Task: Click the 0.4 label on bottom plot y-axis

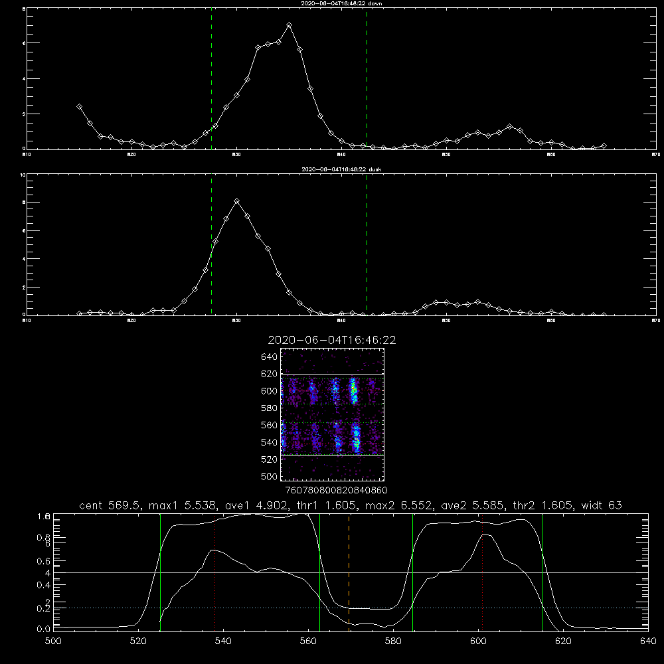Action: [x=44, y=585]
